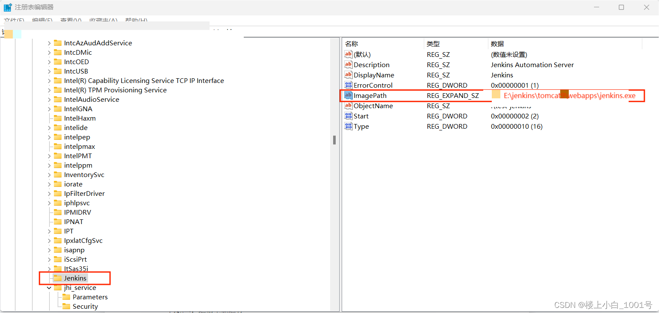Select the IPT tree entry
Image resolution: width=659 pixels, height=313 pixels.
click(x=69, y=231)
